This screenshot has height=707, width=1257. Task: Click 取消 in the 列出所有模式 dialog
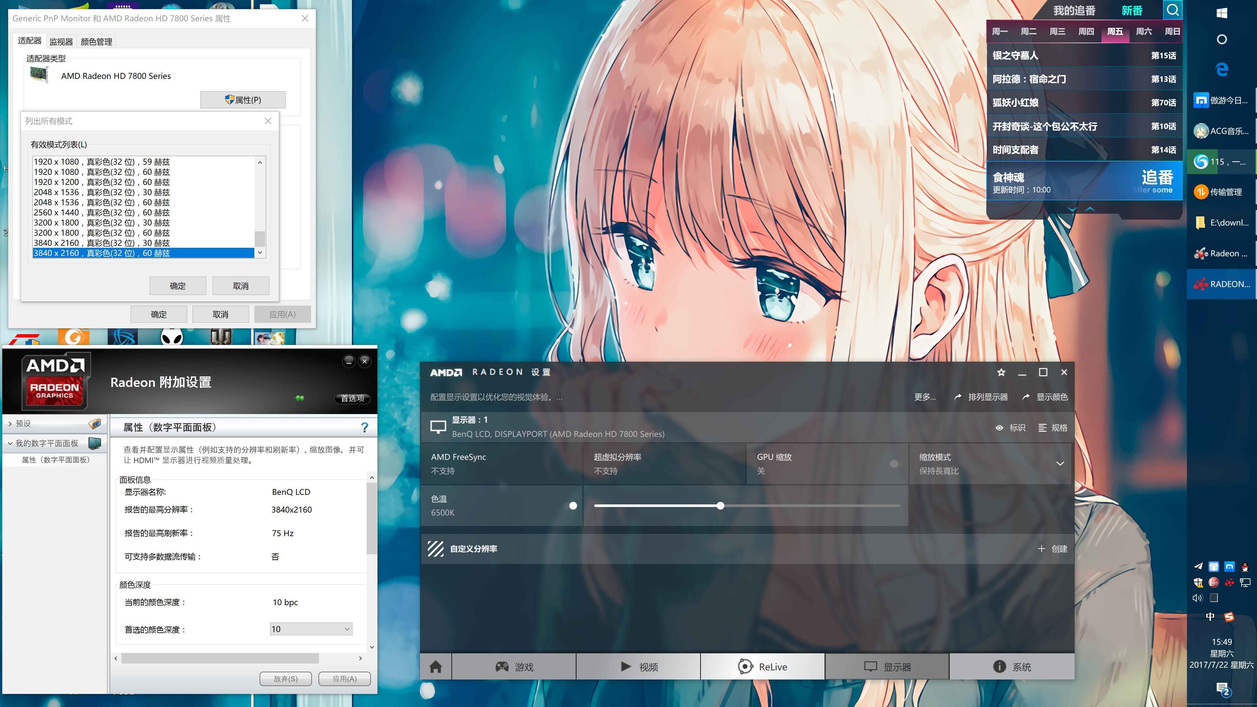(x=241, y=286)
